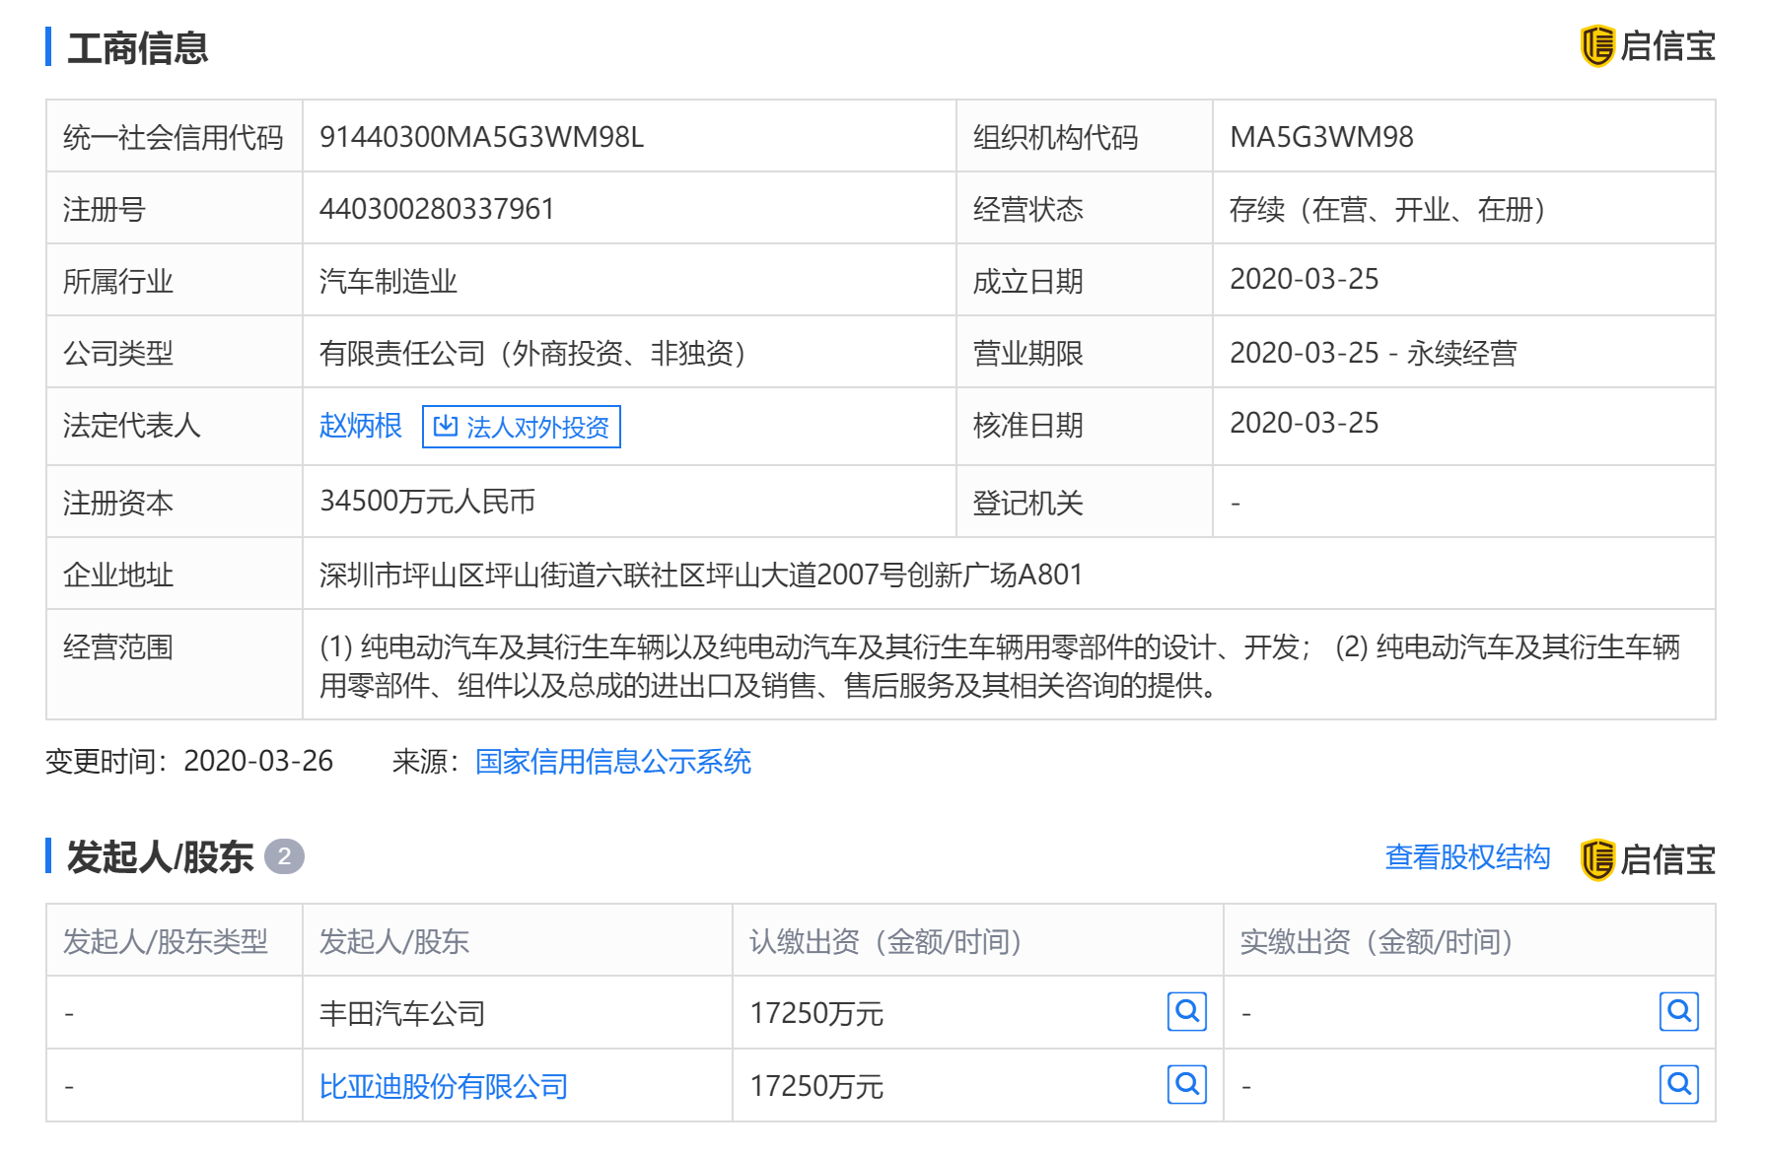Click the 发起人/股东类型 column header
This screenshot has height=1154, width=1767.
click(x=165, y=941)
